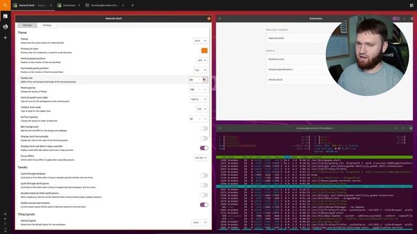This screenshot has height=234, width=417.
Task: Increase Surface opacity with plus stepper
Action: coord(205,119)
